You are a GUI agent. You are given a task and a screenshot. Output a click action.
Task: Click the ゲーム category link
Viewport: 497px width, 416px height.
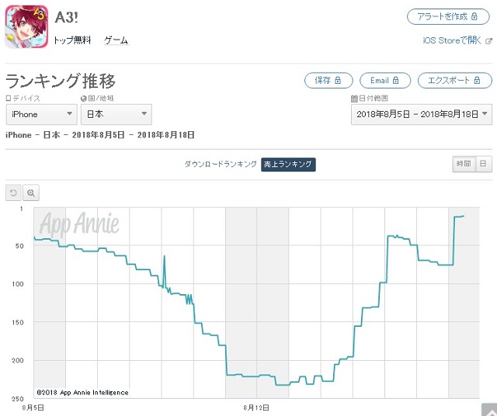116,40
